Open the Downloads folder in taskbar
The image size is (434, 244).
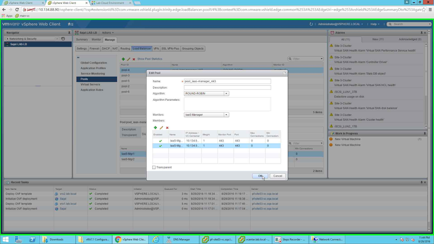click(57, 239)
